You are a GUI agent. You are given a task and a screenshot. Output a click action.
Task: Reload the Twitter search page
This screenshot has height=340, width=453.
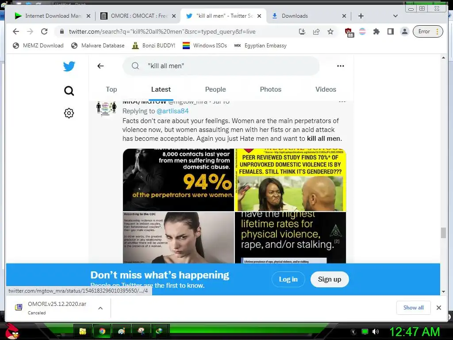44,31
